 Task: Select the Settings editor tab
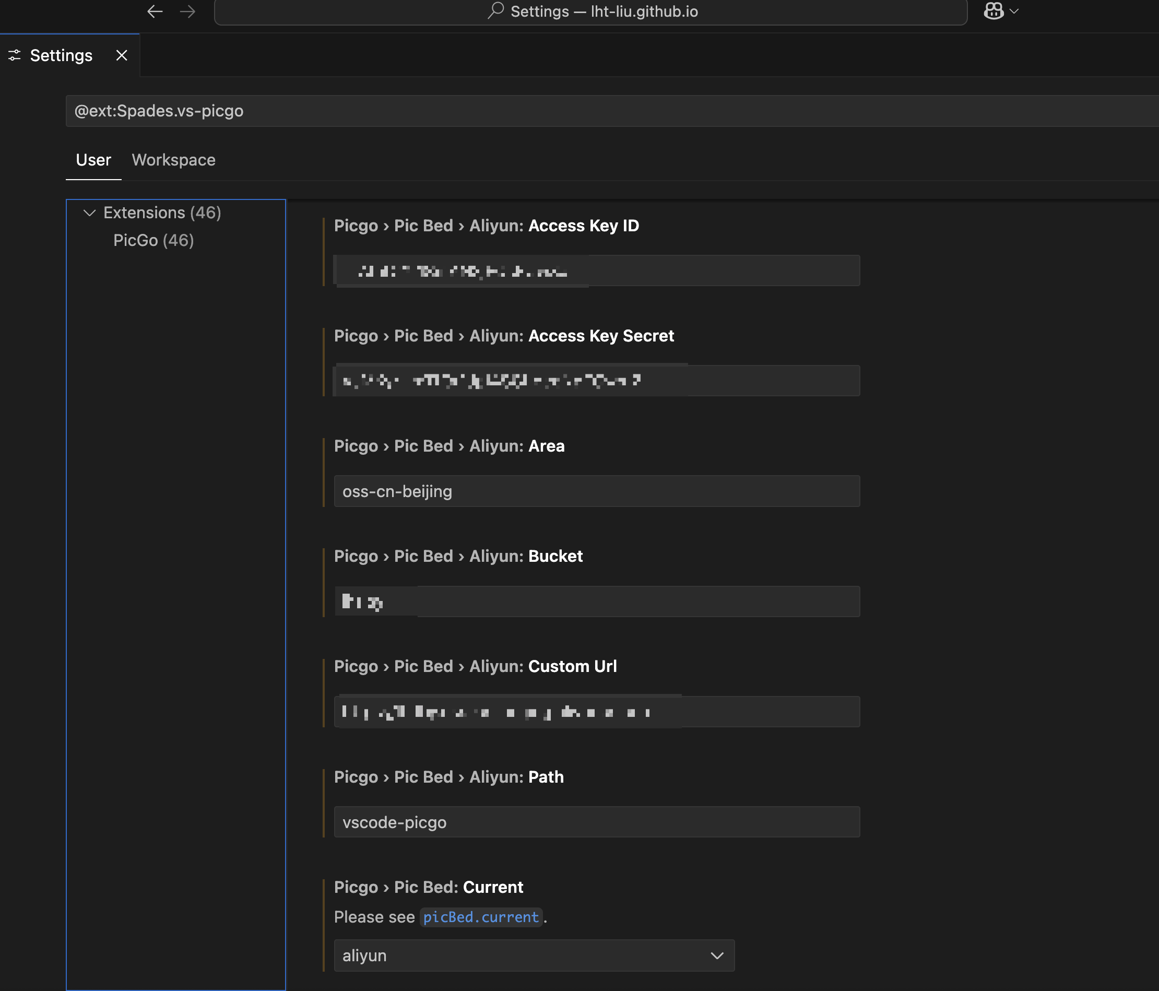click(69, 55)
